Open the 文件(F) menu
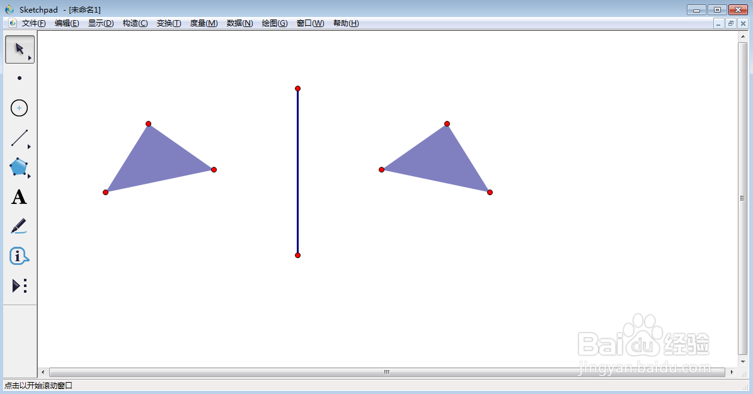Screen dimensions: 753x394 coord(33,23)
